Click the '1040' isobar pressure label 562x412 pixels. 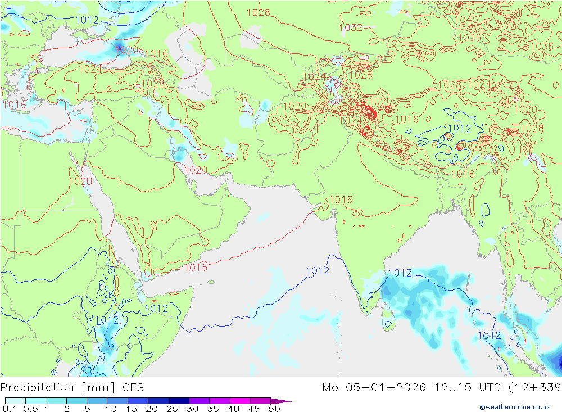point(466,19)
